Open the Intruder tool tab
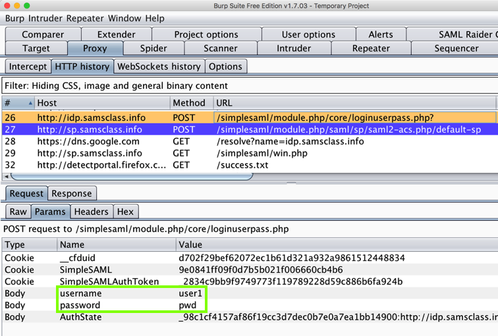Viewport: 498px width, 336px height. point(294,48)
